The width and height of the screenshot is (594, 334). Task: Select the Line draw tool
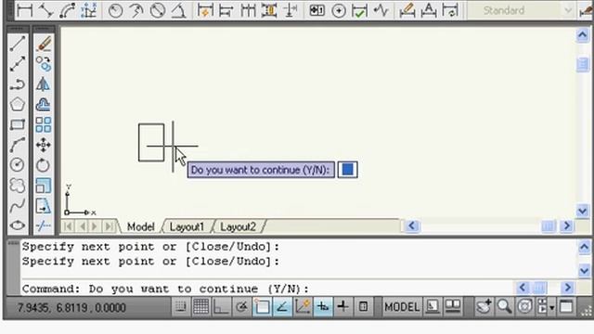tap(18, 44)
